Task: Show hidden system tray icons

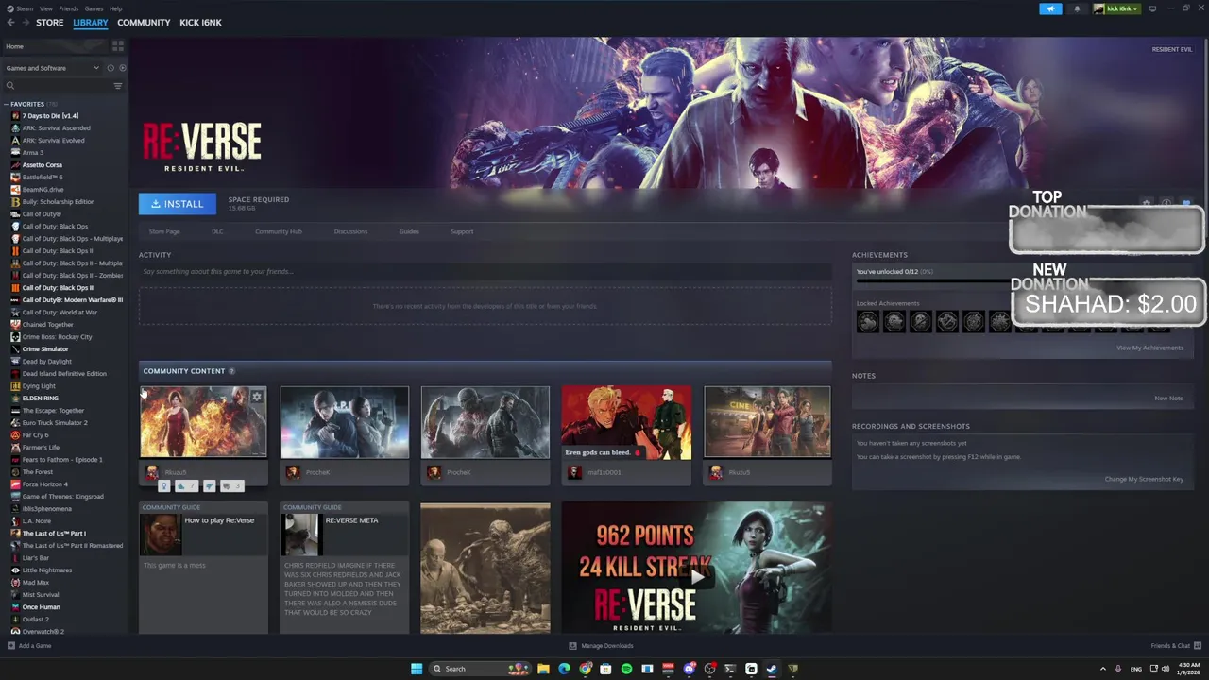Action: pos(1103,669)
